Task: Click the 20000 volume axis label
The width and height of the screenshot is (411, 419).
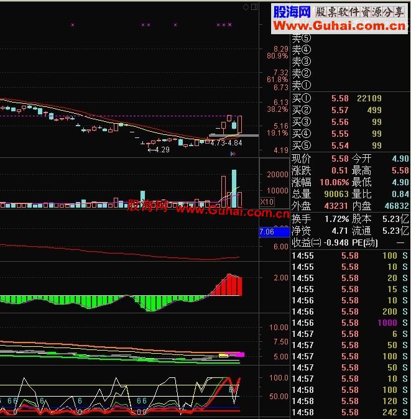Action: (277, 175)
